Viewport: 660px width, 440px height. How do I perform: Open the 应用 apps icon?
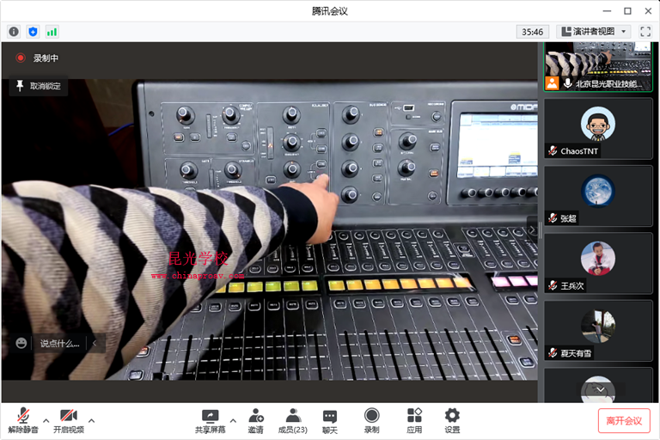click(x=414, y=420)
